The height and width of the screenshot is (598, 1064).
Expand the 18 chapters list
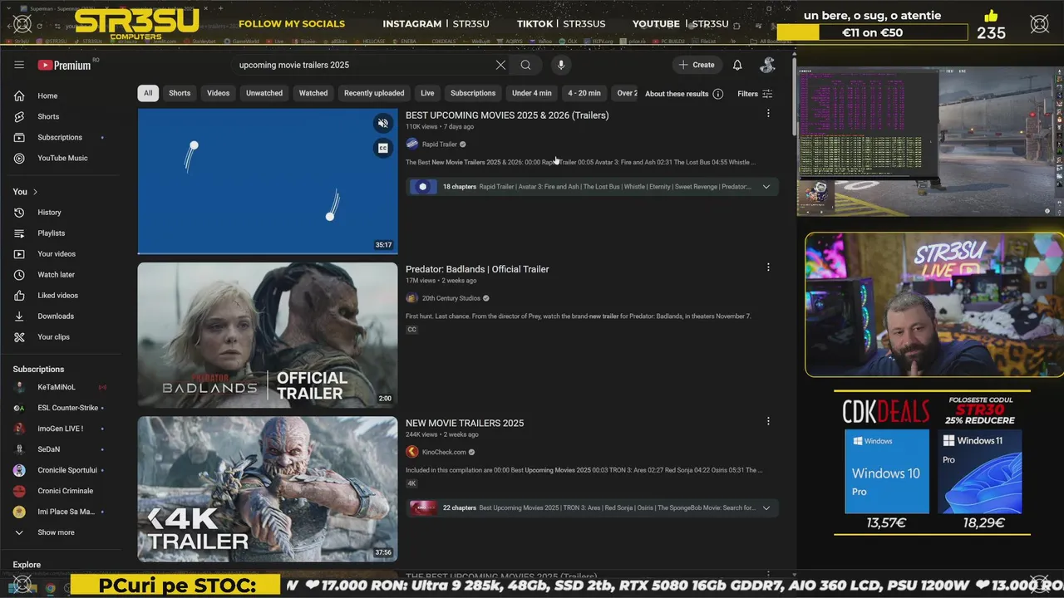point(766,187)
